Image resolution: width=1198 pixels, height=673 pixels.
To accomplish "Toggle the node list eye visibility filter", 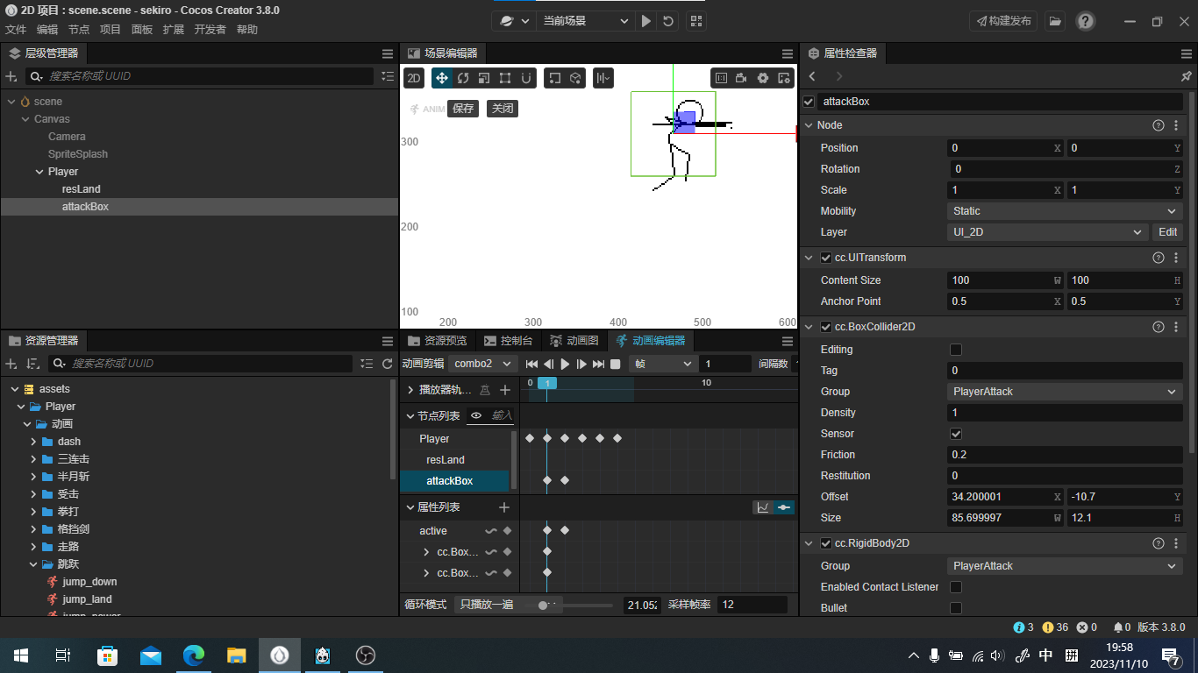I will [476, 415].
